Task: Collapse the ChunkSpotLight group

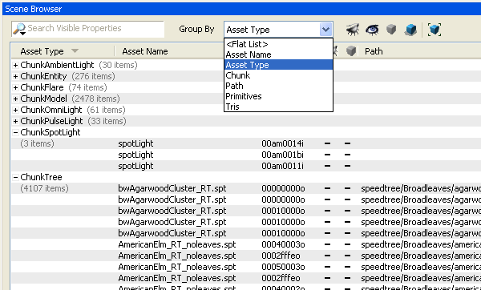Action: coord(16,132)
